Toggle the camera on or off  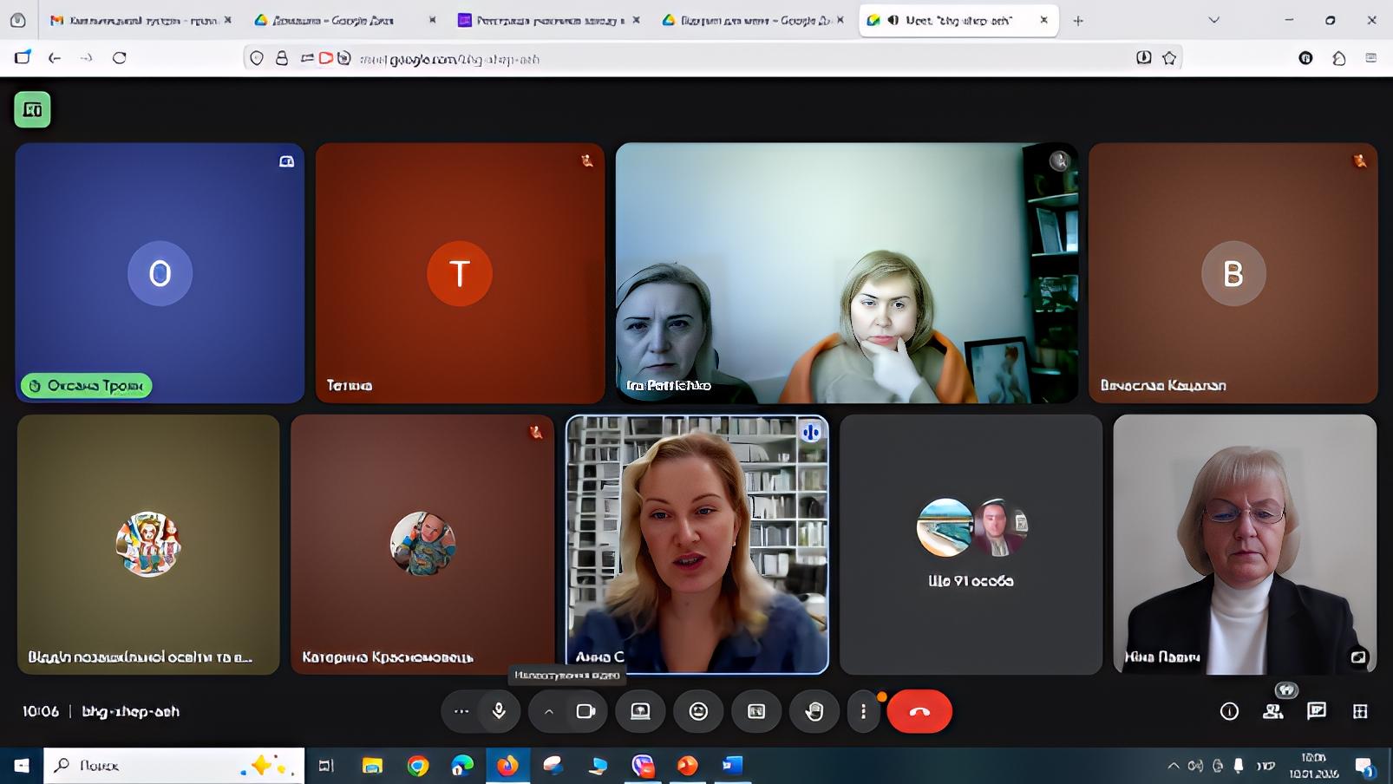(x=585, y=711)
